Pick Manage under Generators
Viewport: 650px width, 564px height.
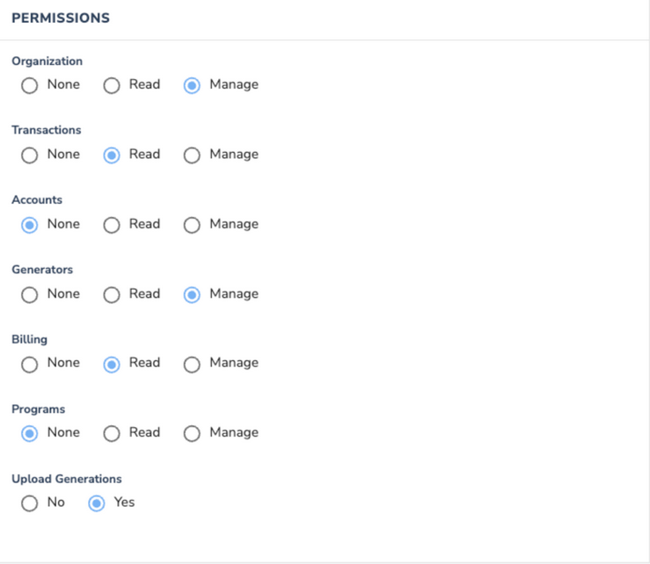tap(192, 295)
